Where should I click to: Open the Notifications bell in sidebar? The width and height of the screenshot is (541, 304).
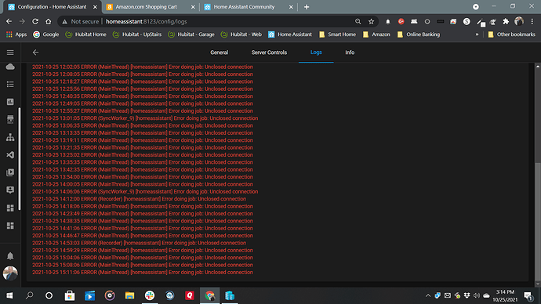tap(10, 256)
